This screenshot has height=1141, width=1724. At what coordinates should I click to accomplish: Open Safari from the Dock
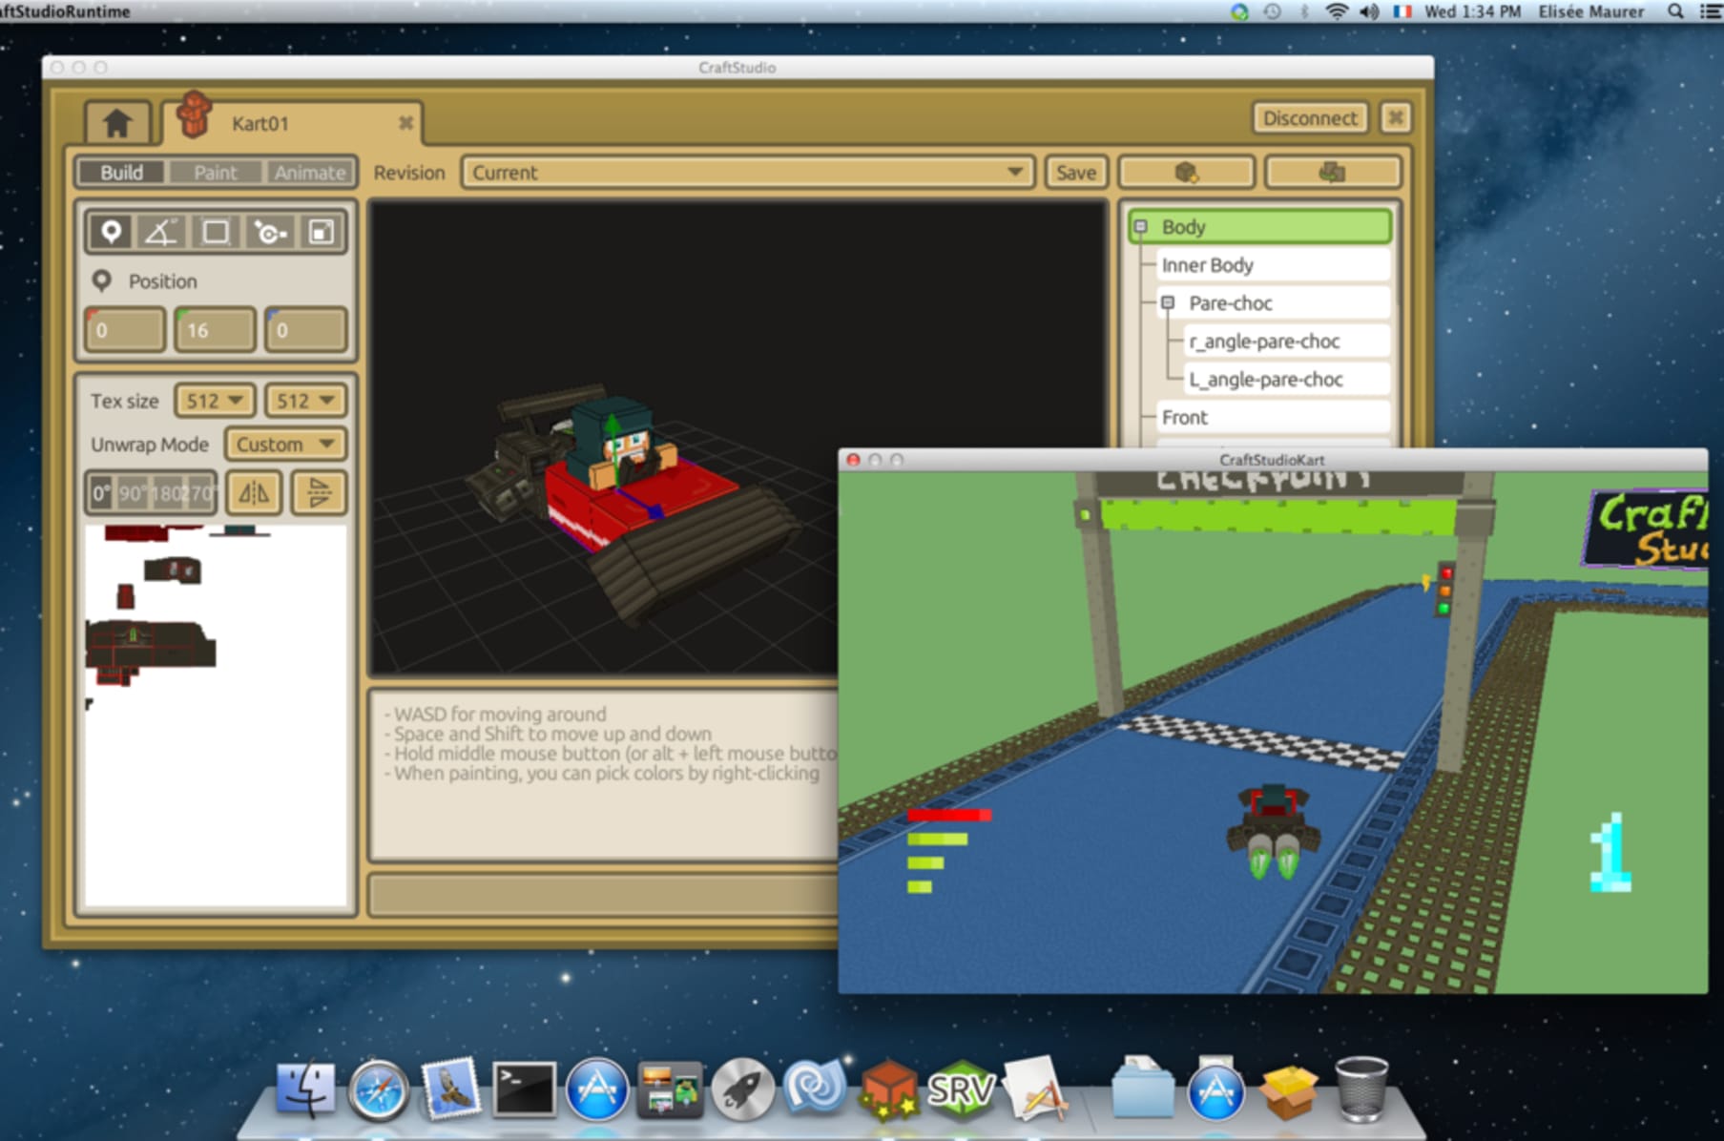[378, 1089]
